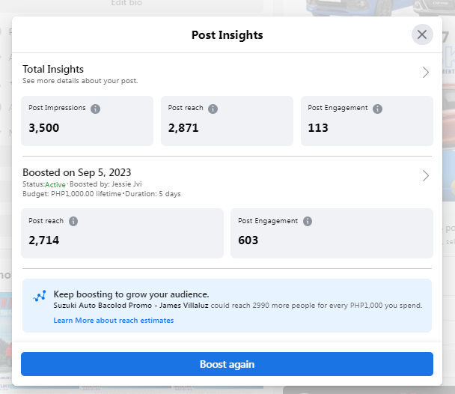455x394 pixels.
Task: Click the green Active status text
Action: 55,184
